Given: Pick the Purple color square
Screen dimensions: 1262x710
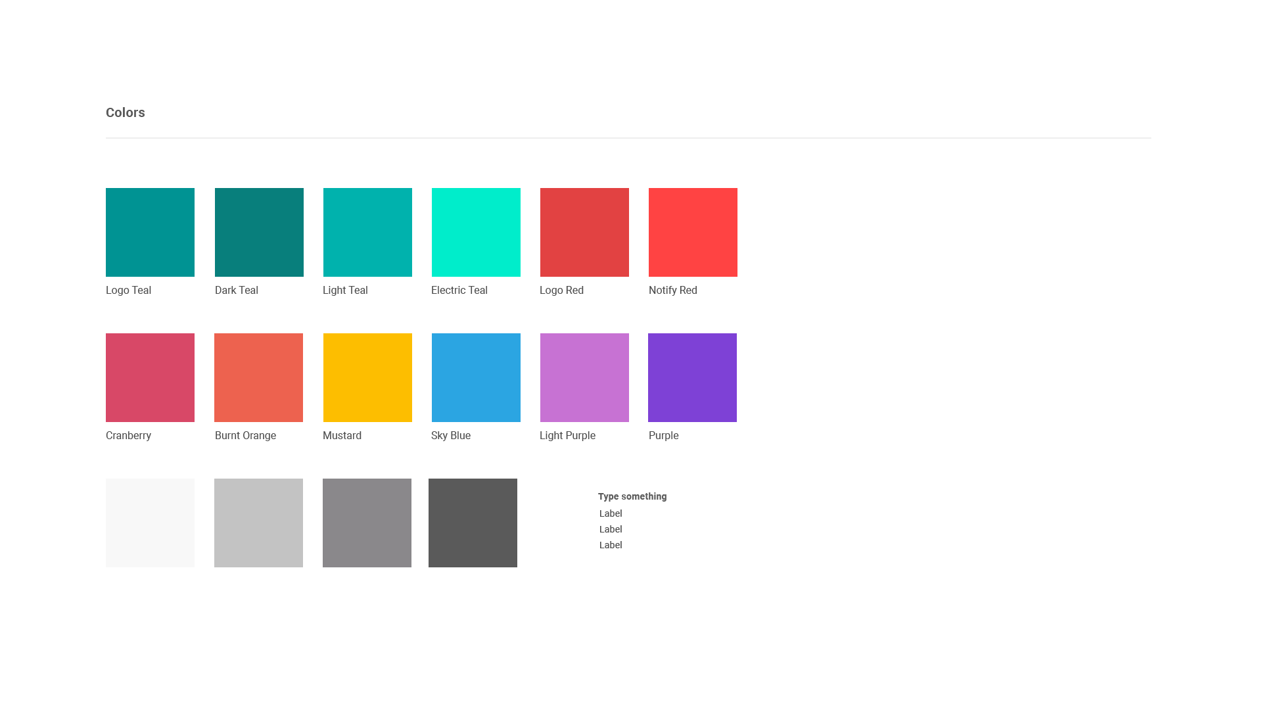Looking at the screenshot, I should tap(692, 377).
